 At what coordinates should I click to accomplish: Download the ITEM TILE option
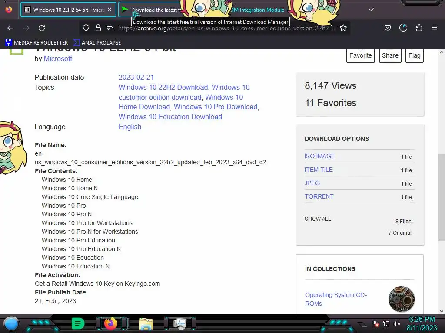[319, 170]
